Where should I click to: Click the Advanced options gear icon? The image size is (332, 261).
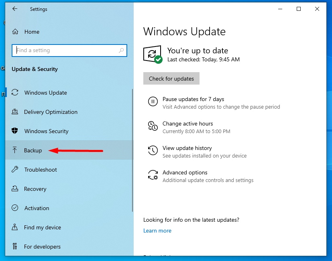tap(153, 175)
